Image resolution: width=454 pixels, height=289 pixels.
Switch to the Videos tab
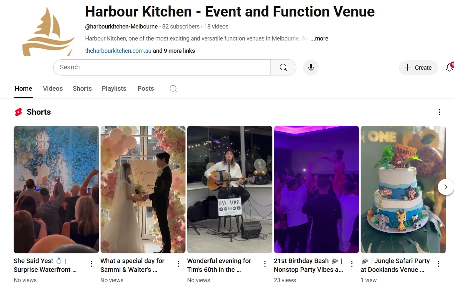tap(53, 88)
